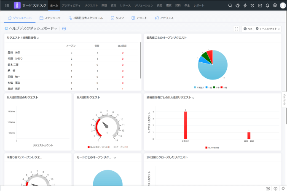Click the vertical side panel tab at right edge

point(284,100)
